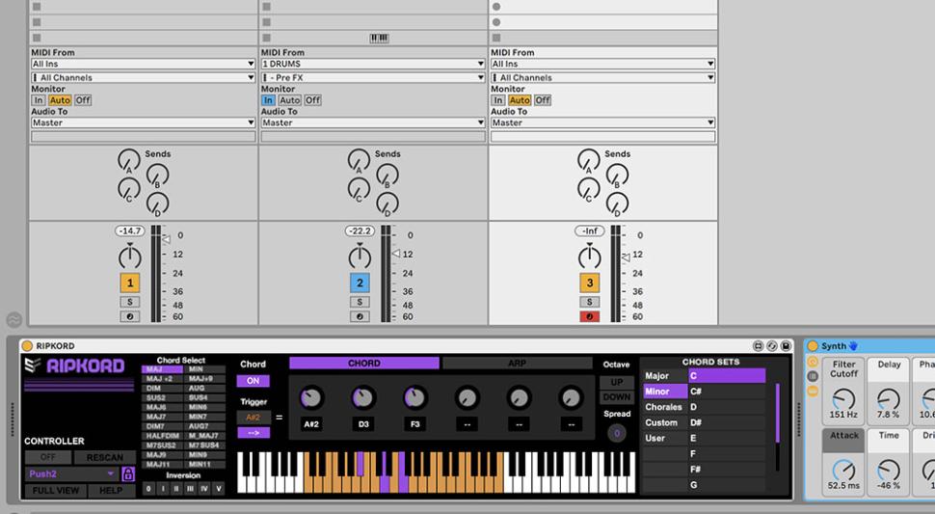
Task: Open track 1 Audio To Master dropdown
Action: pos(143,122)
